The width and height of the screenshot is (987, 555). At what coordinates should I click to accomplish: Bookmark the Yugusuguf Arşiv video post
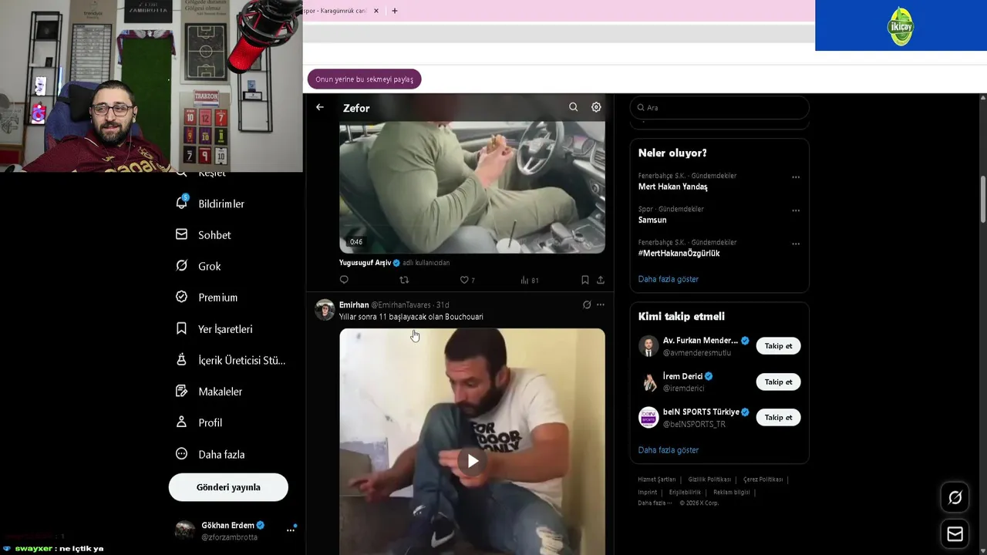[x=584, y=280]
